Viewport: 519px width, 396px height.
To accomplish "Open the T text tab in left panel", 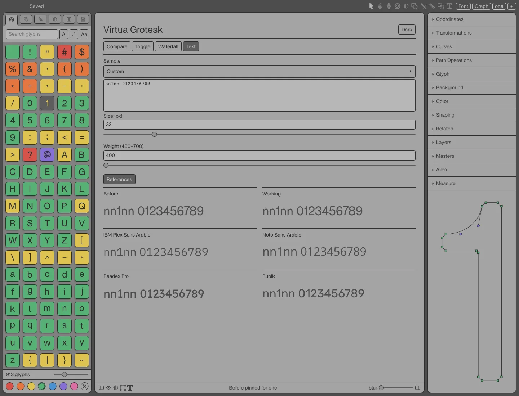I will (69, 19).
